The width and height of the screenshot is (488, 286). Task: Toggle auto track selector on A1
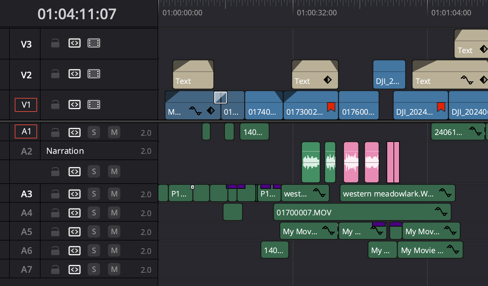tap(74, 132)
